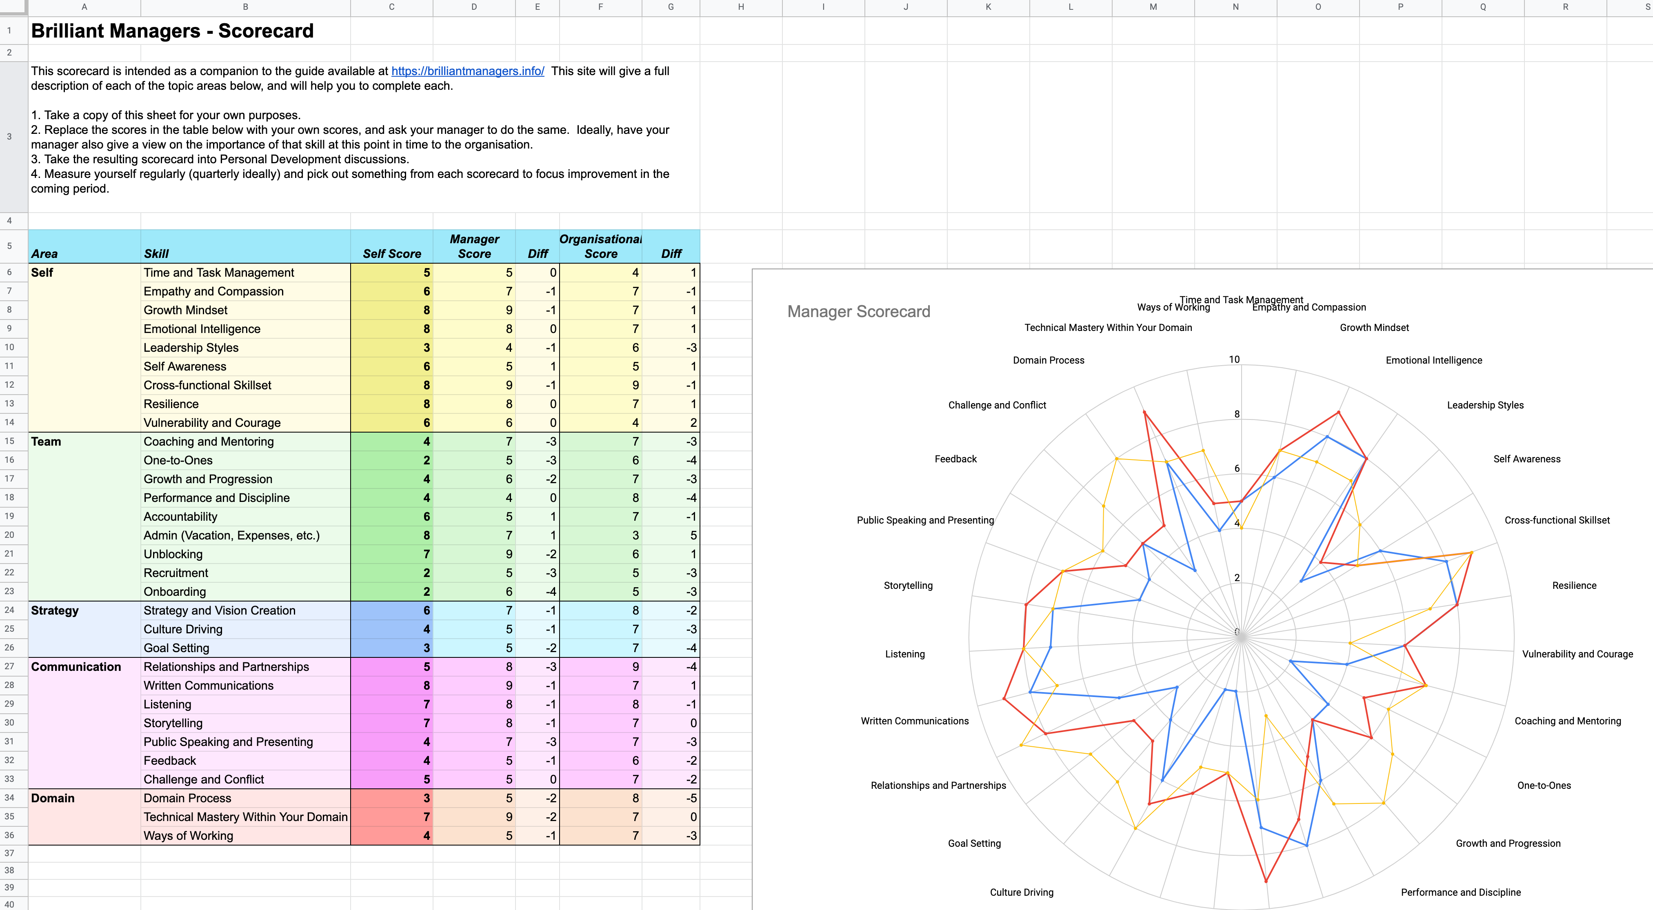Click Self Score for One-to-Ones
The image size is (1653, 910).
(x=391, y=460)
